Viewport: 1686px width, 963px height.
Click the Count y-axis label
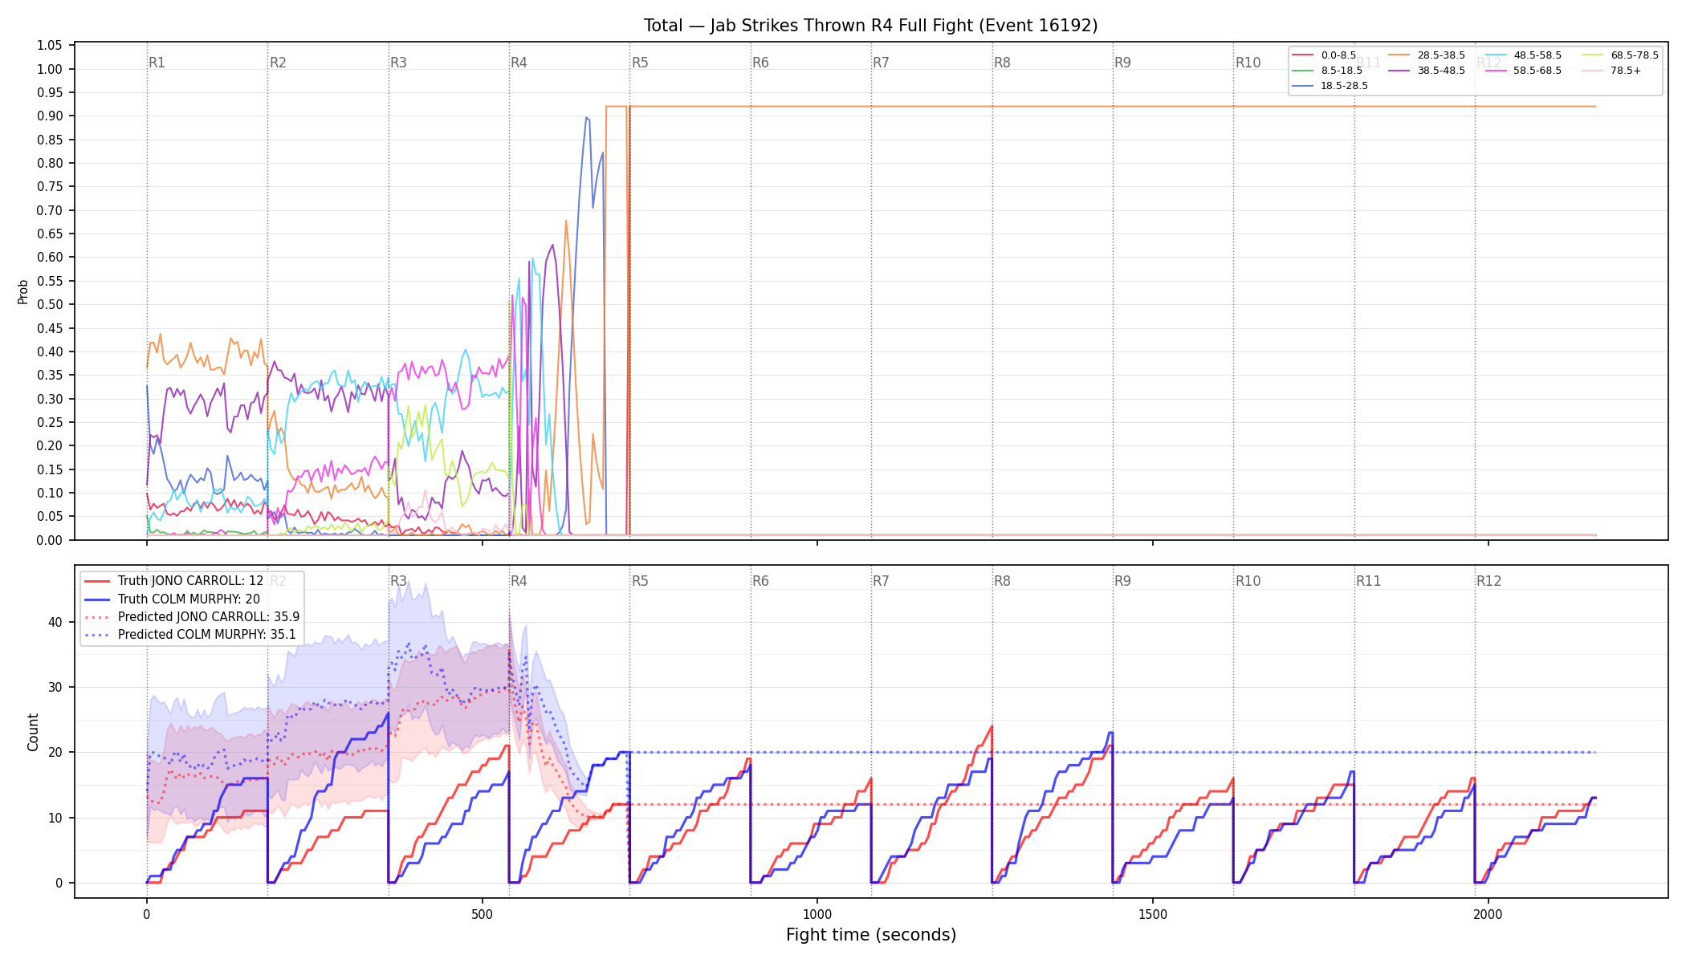pyautogui.click(x=33, y=732)
